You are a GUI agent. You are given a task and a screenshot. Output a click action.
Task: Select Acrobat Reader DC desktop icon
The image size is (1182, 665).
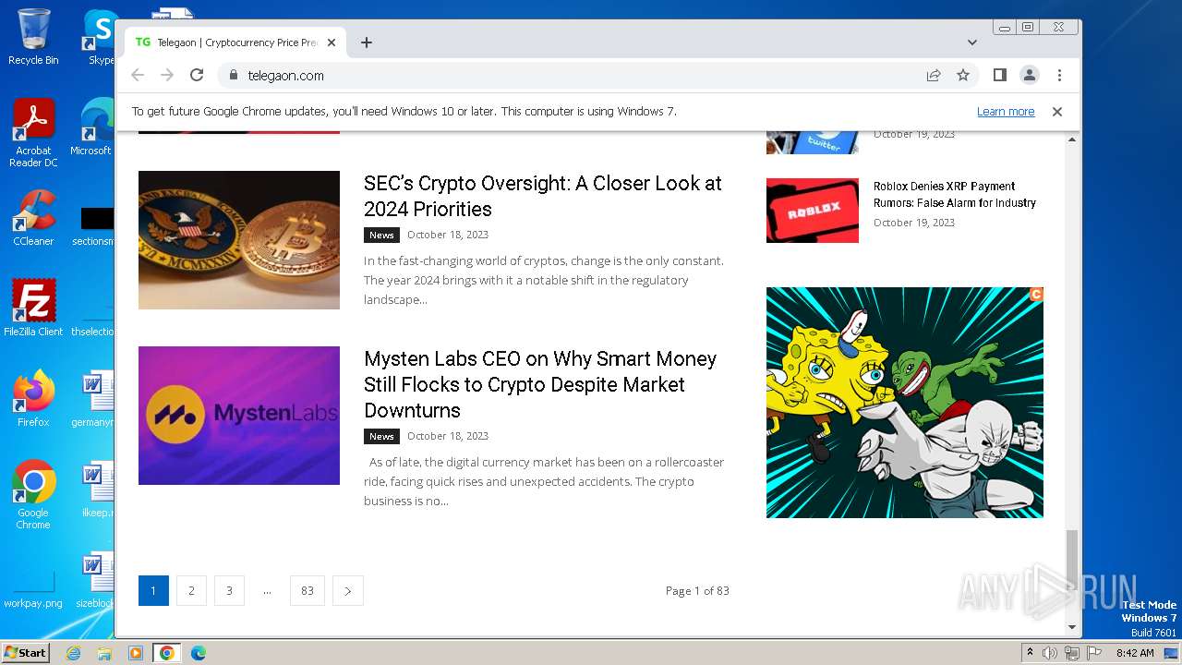33,133
